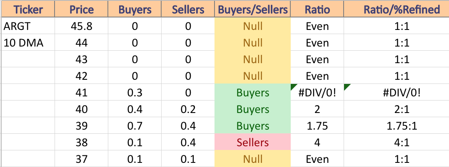Click the 45.8 price cell
449x167 pixels.
pos(82,26)
